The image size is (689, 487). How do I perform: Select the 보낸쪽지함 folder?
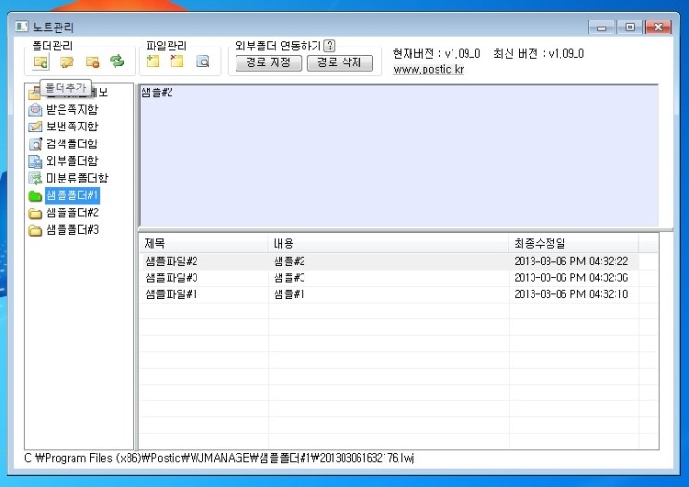(x=72, y=127)
